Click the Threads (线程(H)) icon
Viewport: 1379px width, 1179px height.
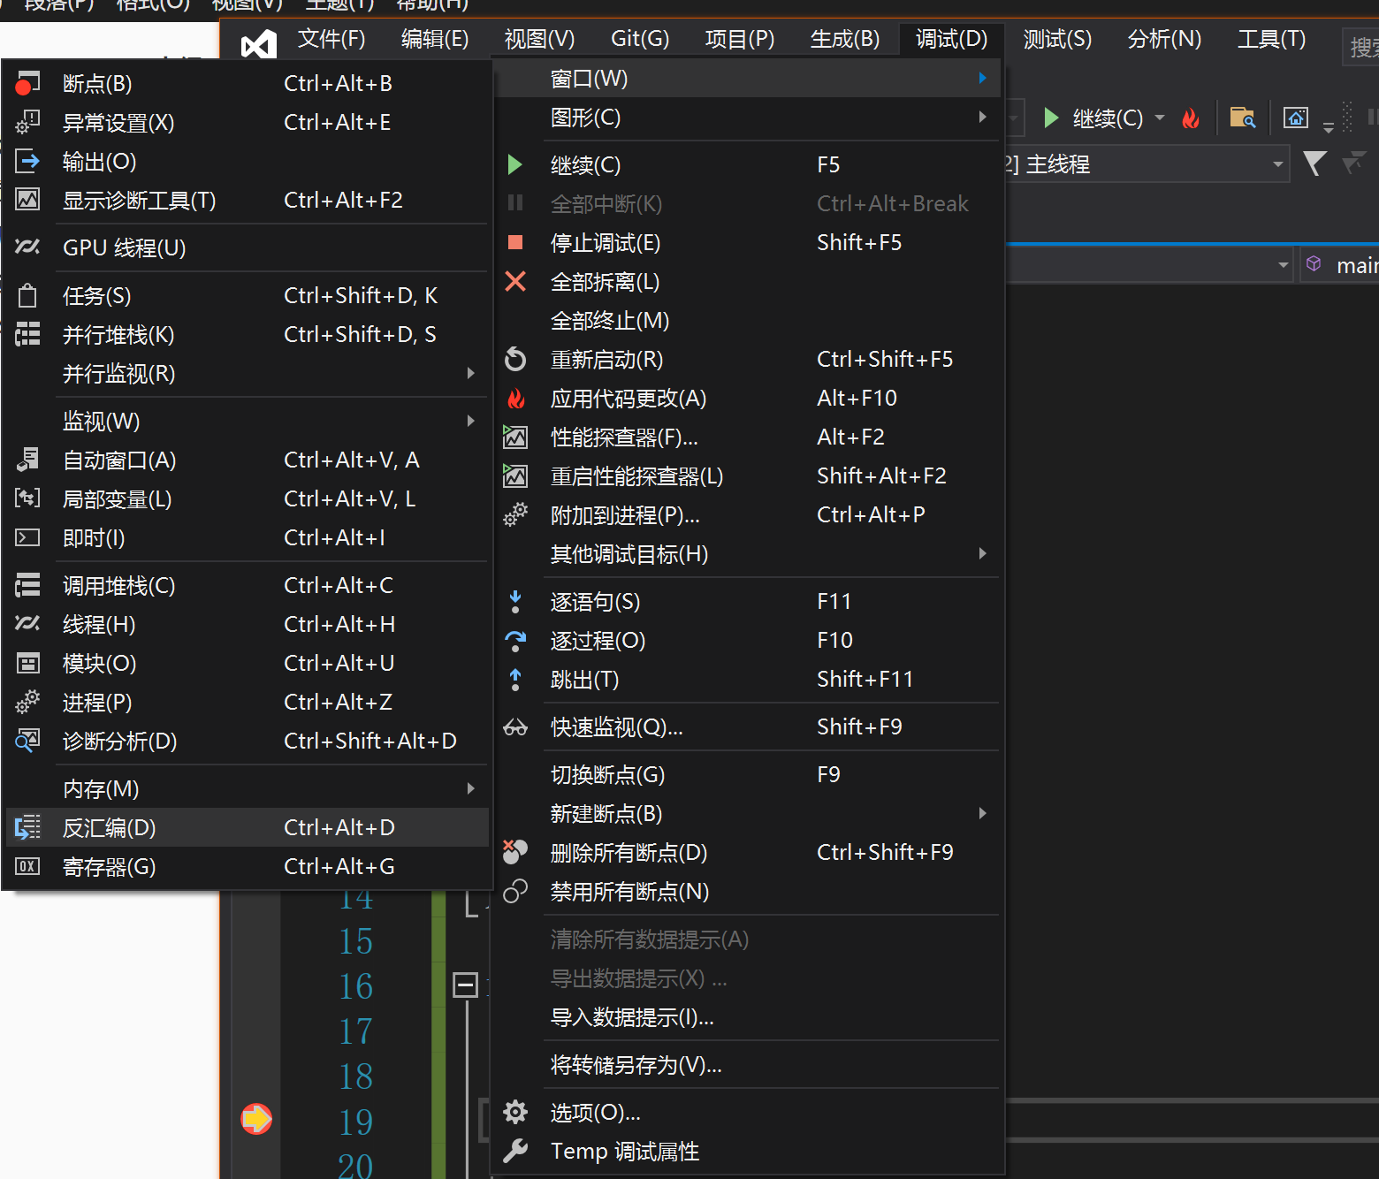point(27,624)
